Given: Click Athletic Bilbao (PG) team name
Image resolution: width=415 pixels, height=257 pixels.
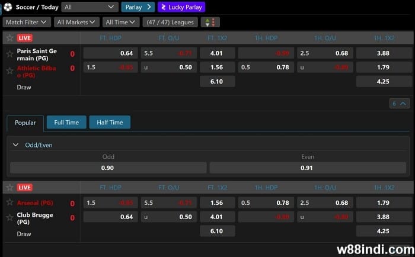Looking at the screenshot, I should pyautogui.click(x=37, y=72).
